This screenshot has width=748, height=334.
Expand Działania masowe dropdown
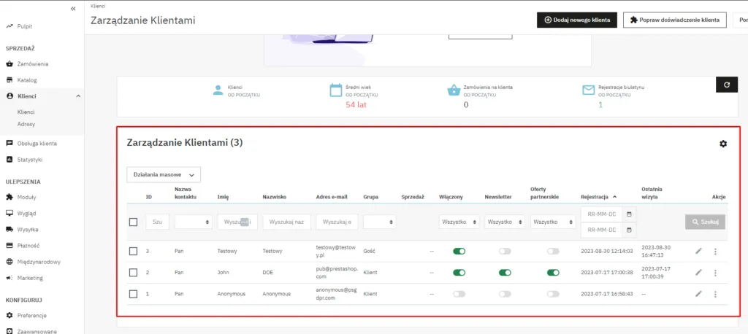pyautogui.click(x=164, y=175)
